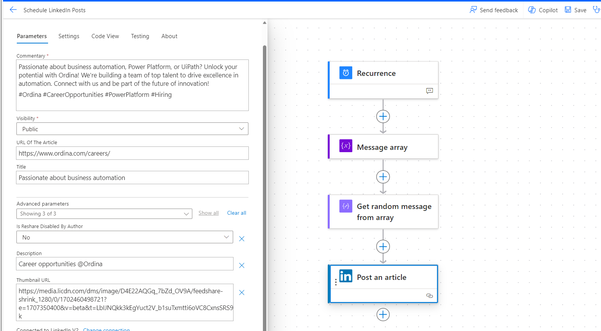The height and width of the screenshot is (331, 601).
Task: Click the Recurrence clock icon
Action: tap(346, 72)
